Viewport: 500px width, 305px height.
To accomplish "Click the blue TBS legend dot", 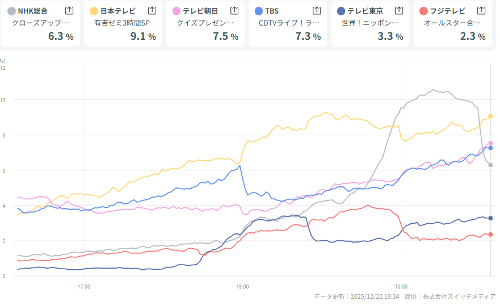I will coord(259,11).
